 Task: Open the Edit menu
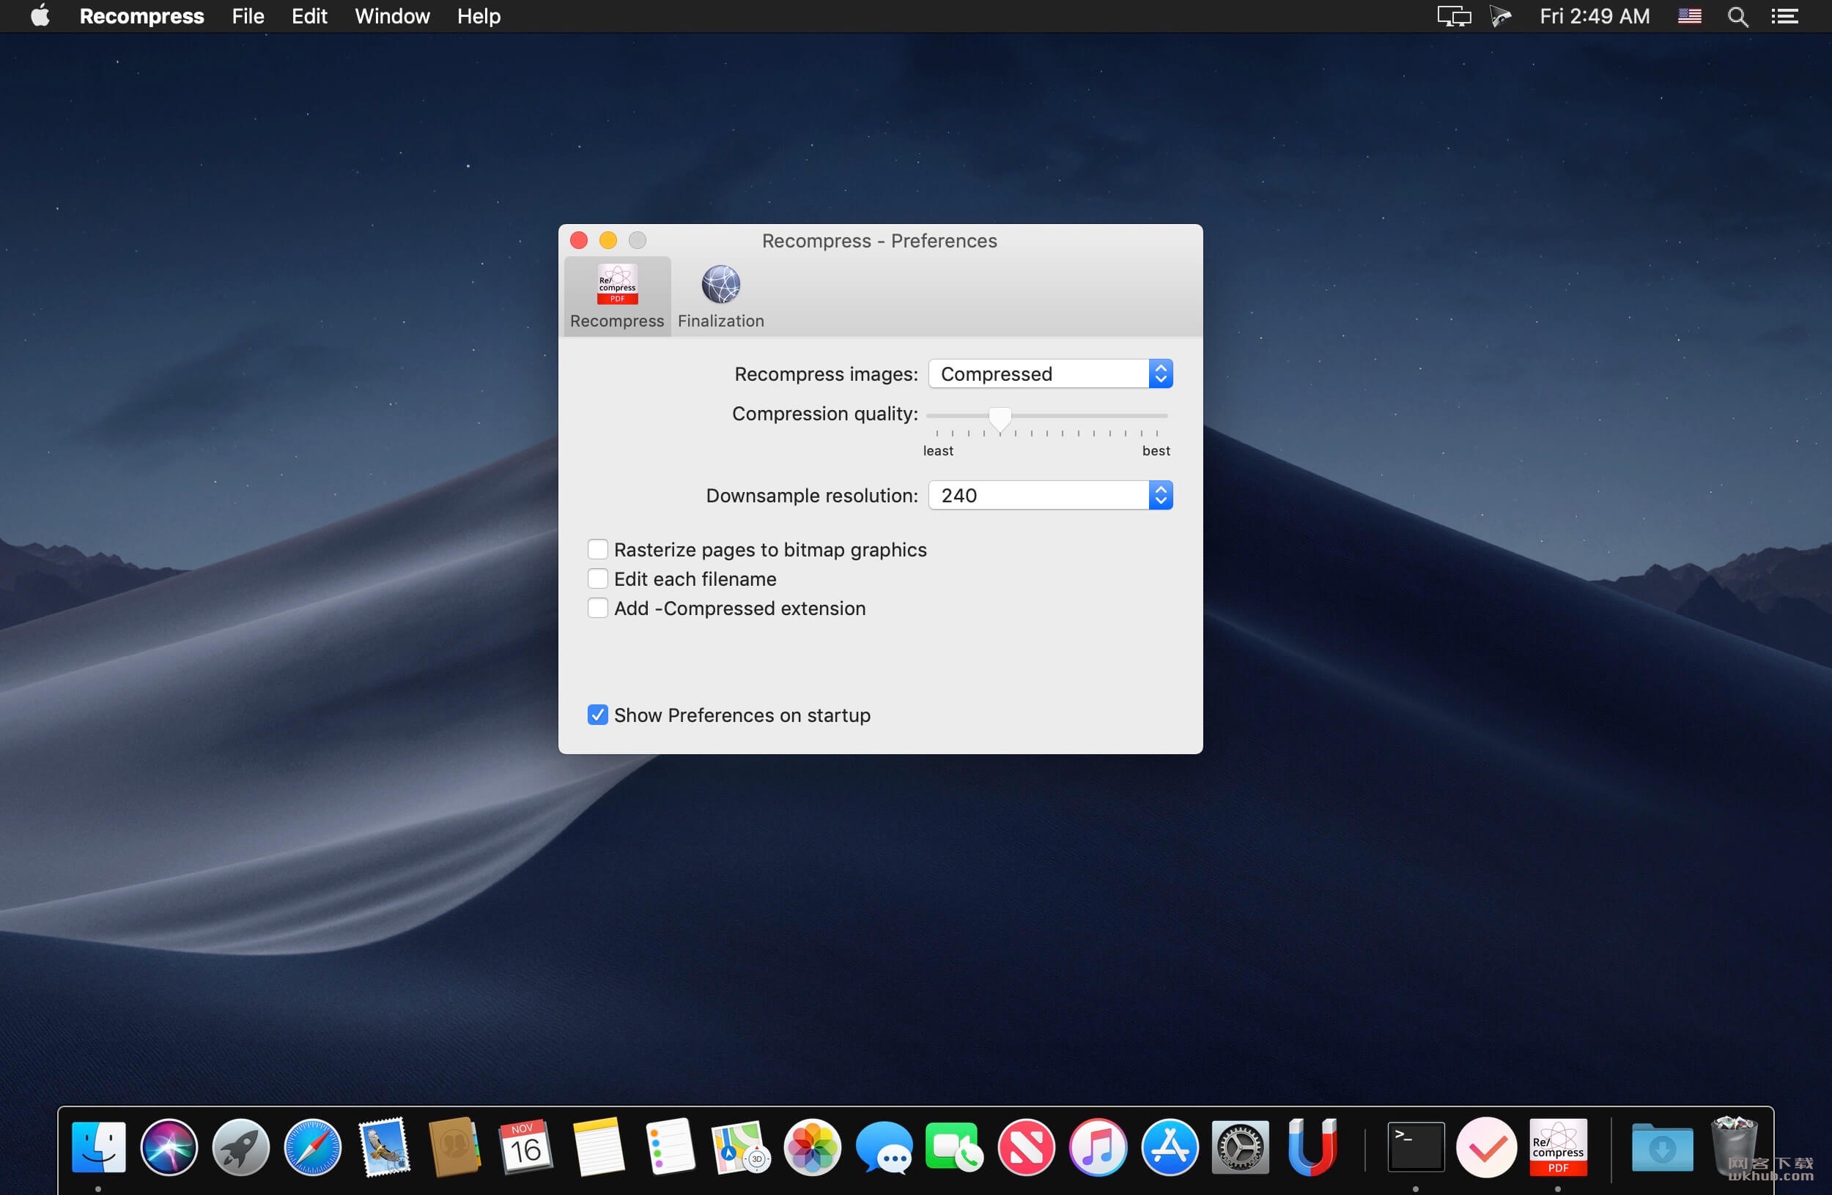[x=309, y=16]
